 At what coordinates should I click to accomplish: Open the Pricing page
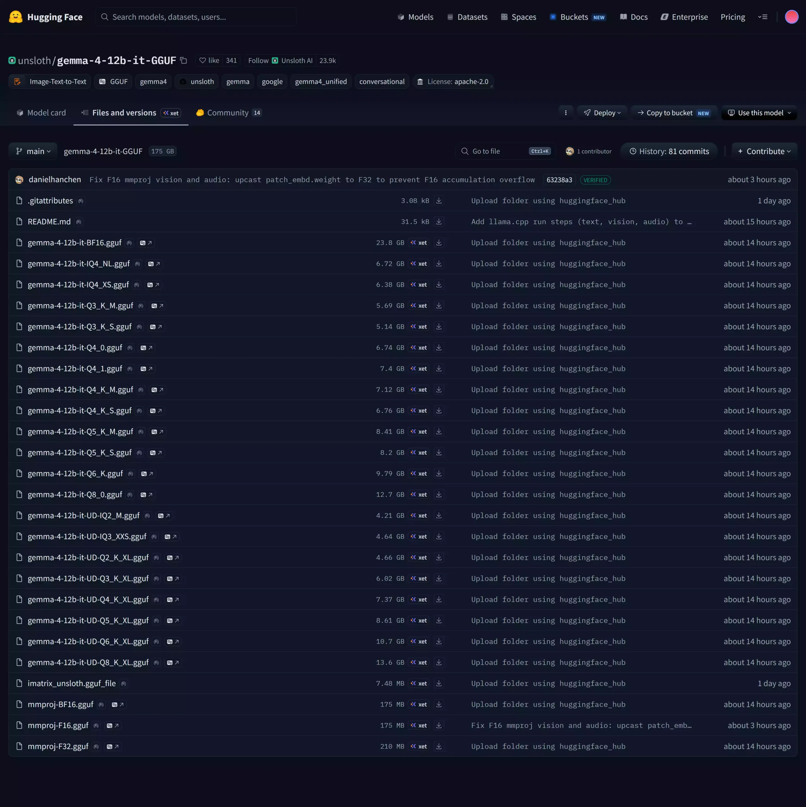[x=733, y=17]
